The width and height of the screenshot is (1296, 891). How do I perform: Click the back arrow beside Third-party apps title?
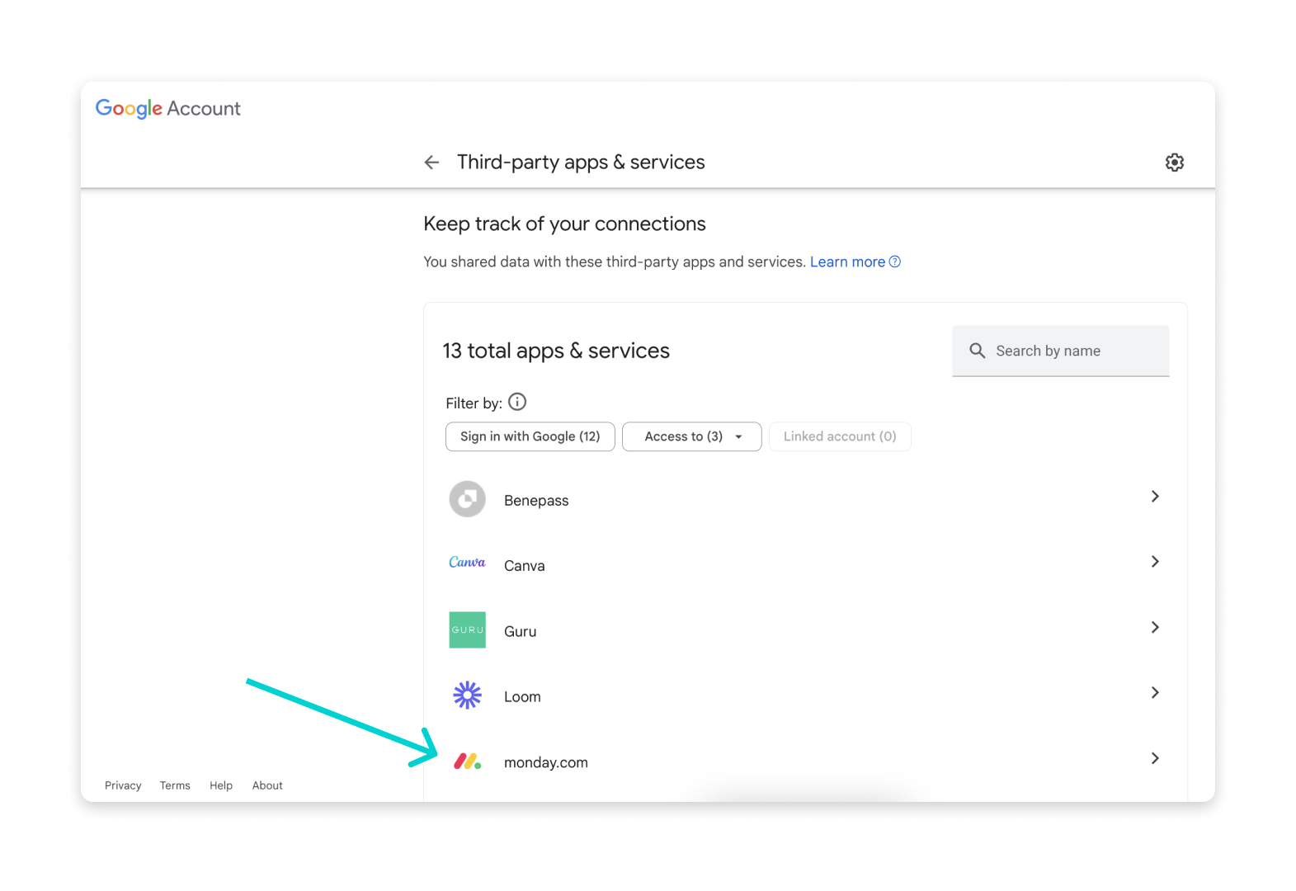(x=431, y=163)
